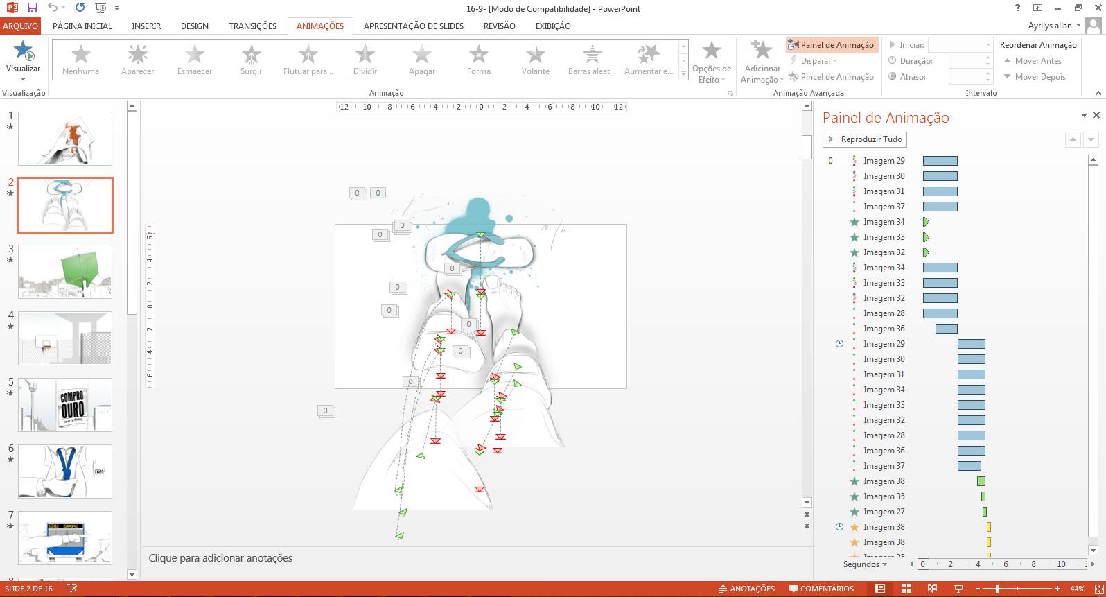
Task: Click the Save icon in title bar
Action: pyautogui.click(x=32, y=8)
